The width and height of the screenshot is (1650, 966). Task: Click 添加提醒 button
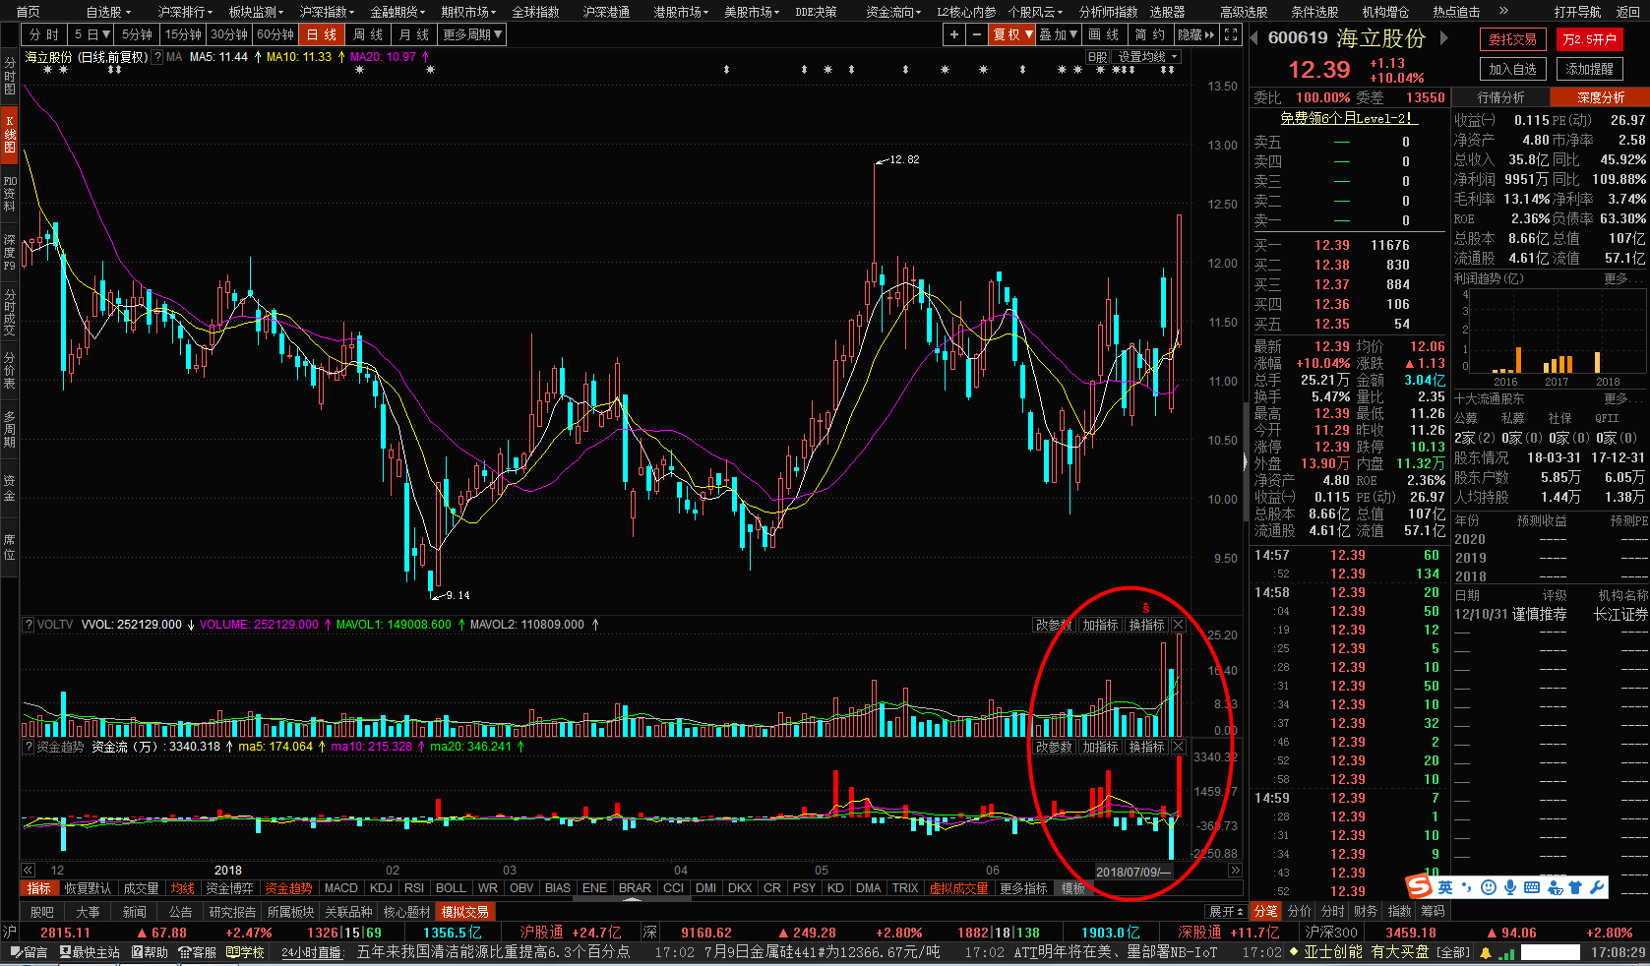click(1589, 69)
